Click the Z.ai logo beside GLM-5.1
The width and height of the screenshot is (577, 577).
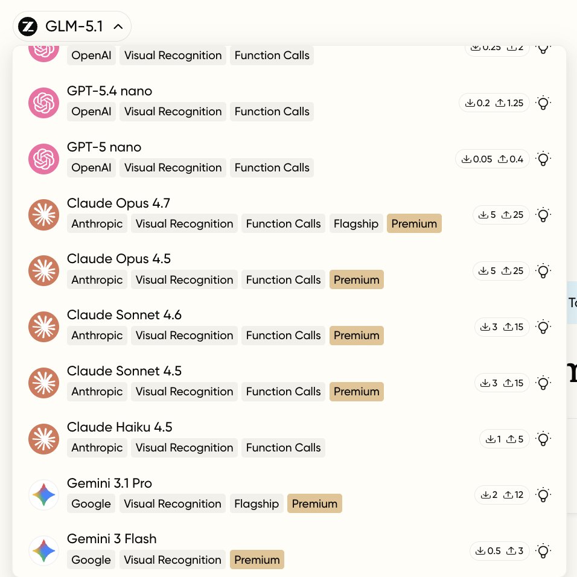click(x=28, y=27)
